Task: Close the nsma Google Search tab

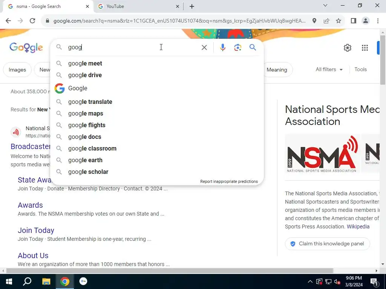Action: [87, 6]
